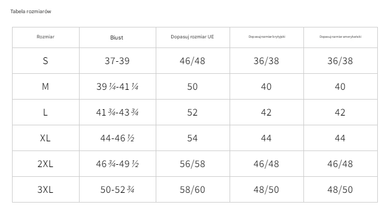This screenshot has height=214, width=383.
Task: Click the bust measurement 37-39 cell
Action: pos(117,61)
